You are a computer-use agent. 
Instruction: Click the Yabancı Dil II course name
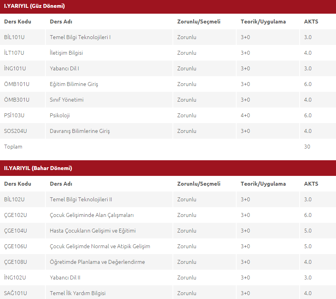click(65, 278)
